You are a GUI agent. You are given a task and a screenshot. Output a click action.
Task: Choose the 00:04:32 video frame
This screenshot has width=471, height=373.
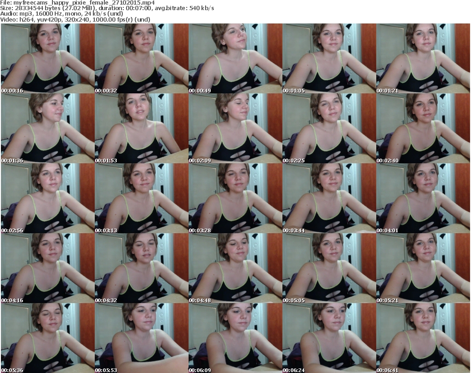tap(142, 268)
